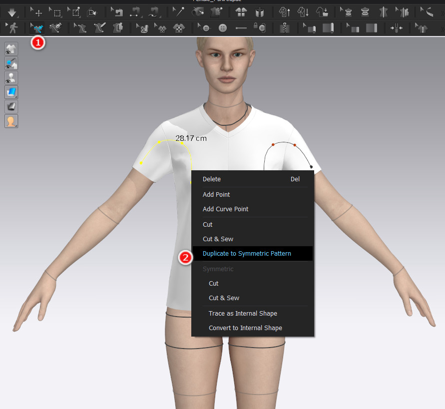The image size is (445, 409).
Task: Pick the Zipper tool icon
Action: click(284, 28)
